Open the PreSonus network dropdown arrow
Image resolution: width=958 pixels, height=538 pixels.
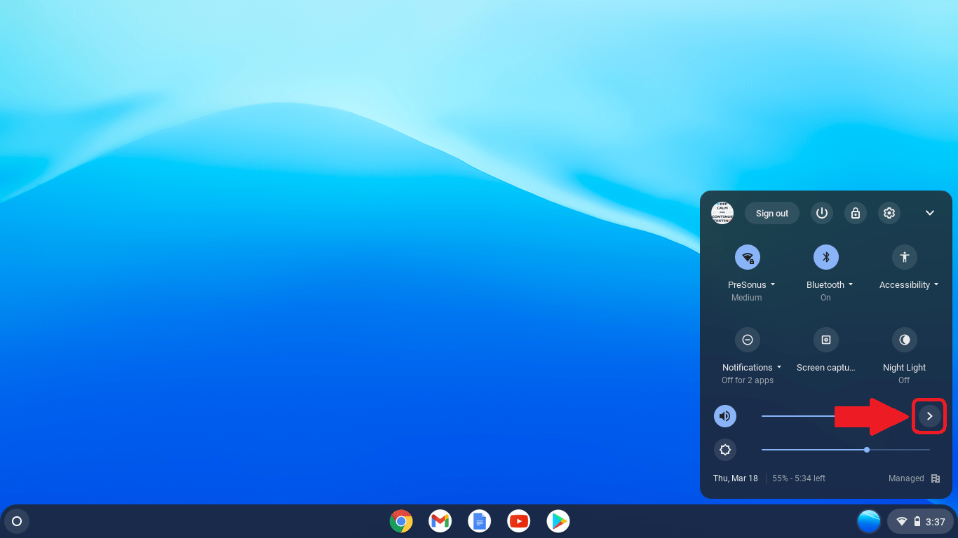click(774, 284)
